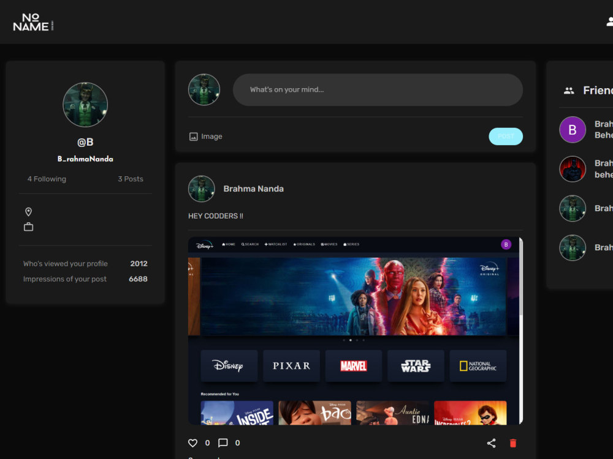Click the Auntie Edna recommended thumbnail
Screen dimensions: 613x459
pos(392,412)
